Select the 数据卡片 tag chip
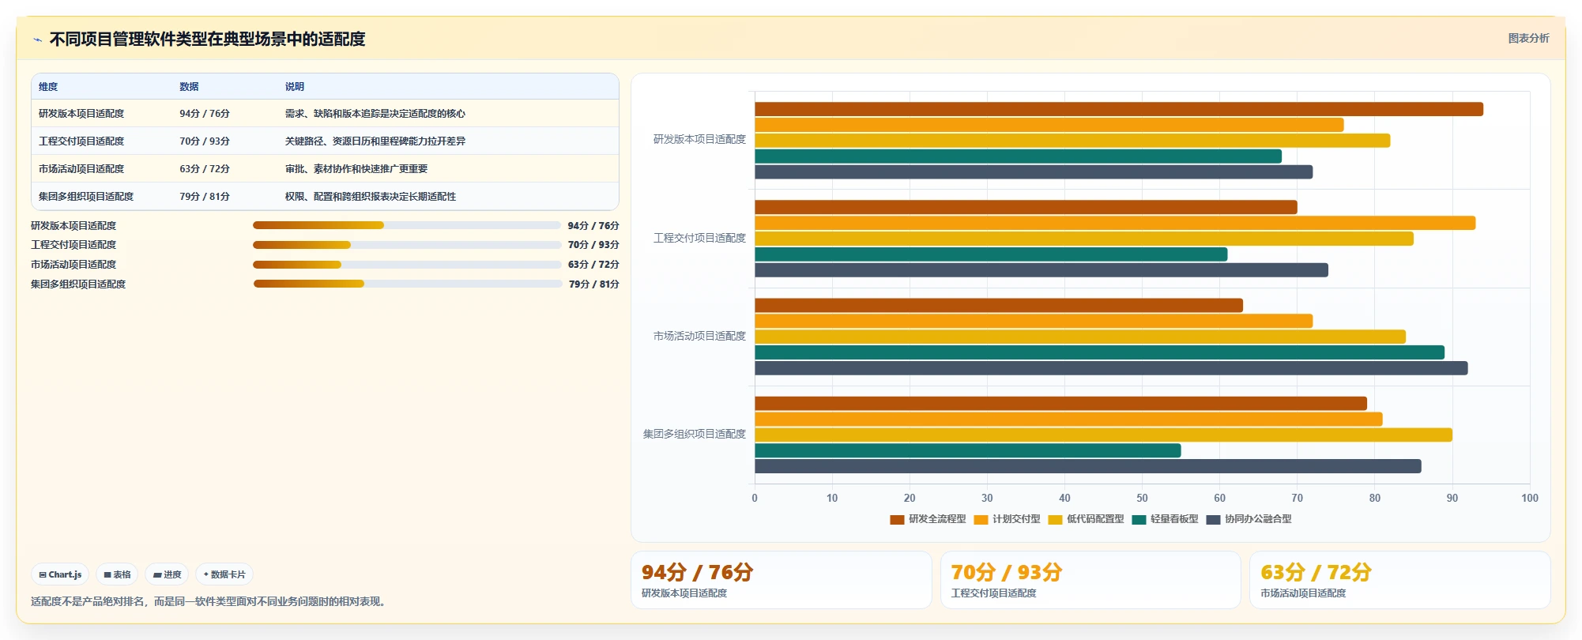Image resolution: width=1582 pixels, height=640 pixels. [224, 574]
